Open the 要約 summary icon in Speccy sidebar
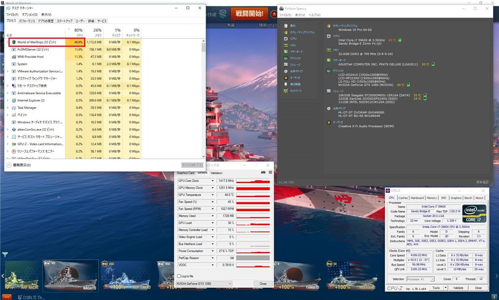Screen dimensions: 499x300 286,26
